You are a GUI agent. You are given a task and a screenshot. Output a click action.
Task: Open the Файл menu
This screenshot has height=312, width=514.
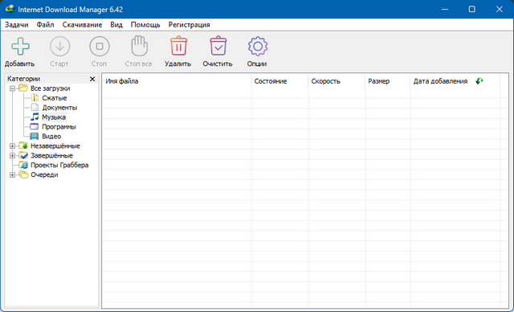point(45,25)
